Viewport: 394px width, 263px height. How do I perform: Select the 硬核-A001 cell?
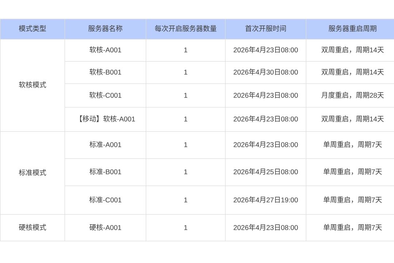point(105,228)
